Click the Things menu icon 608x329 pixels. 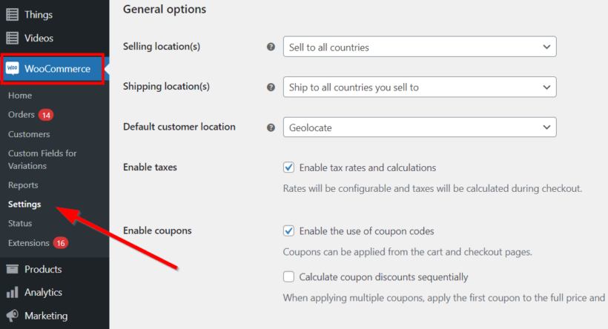click(x=12, y=15)
